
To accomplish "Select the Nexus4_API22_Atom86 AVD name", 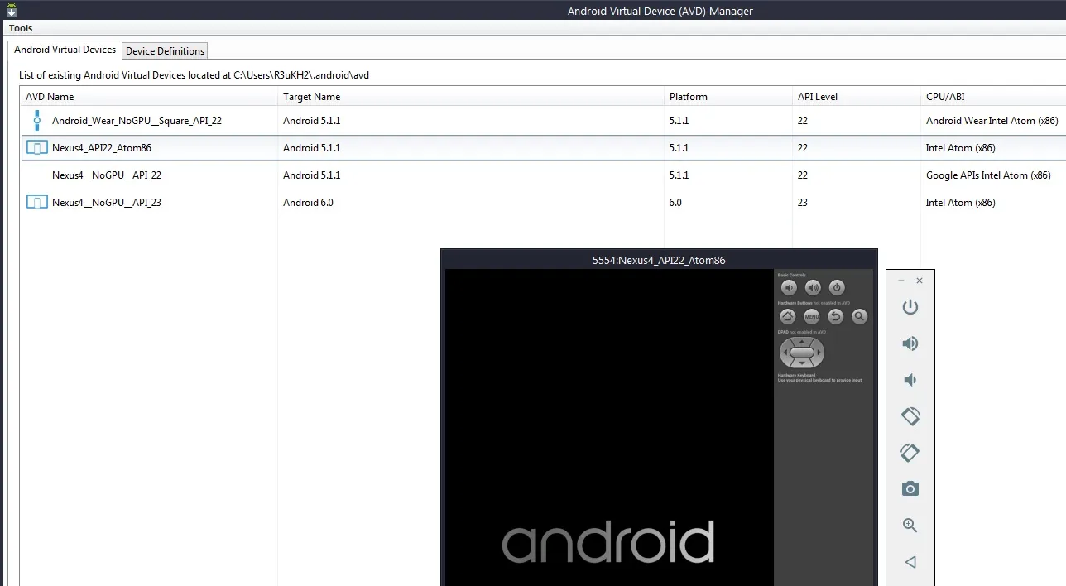I will 102,148.
